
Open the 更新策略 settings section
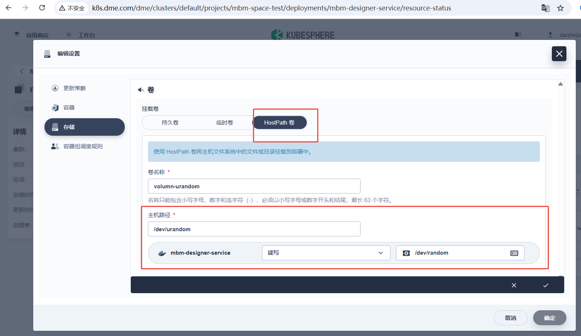point(74,88)
